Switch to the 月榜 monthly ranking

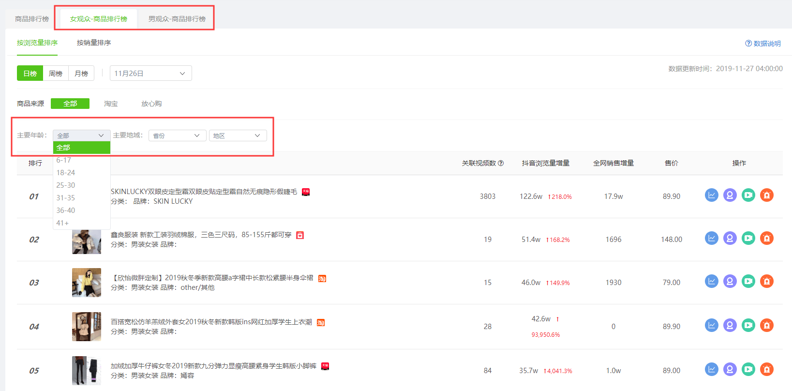(81, 74)
